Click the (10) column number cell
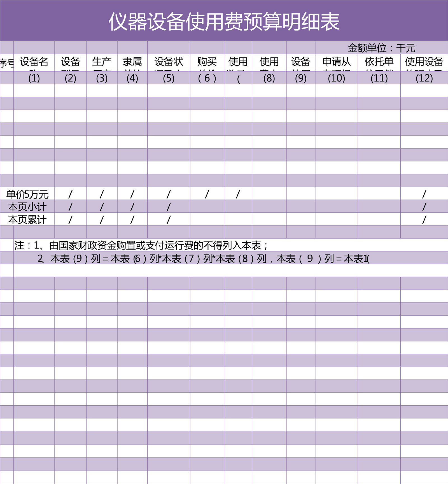The height and width of the screenshot is (484, 448). 336,78
